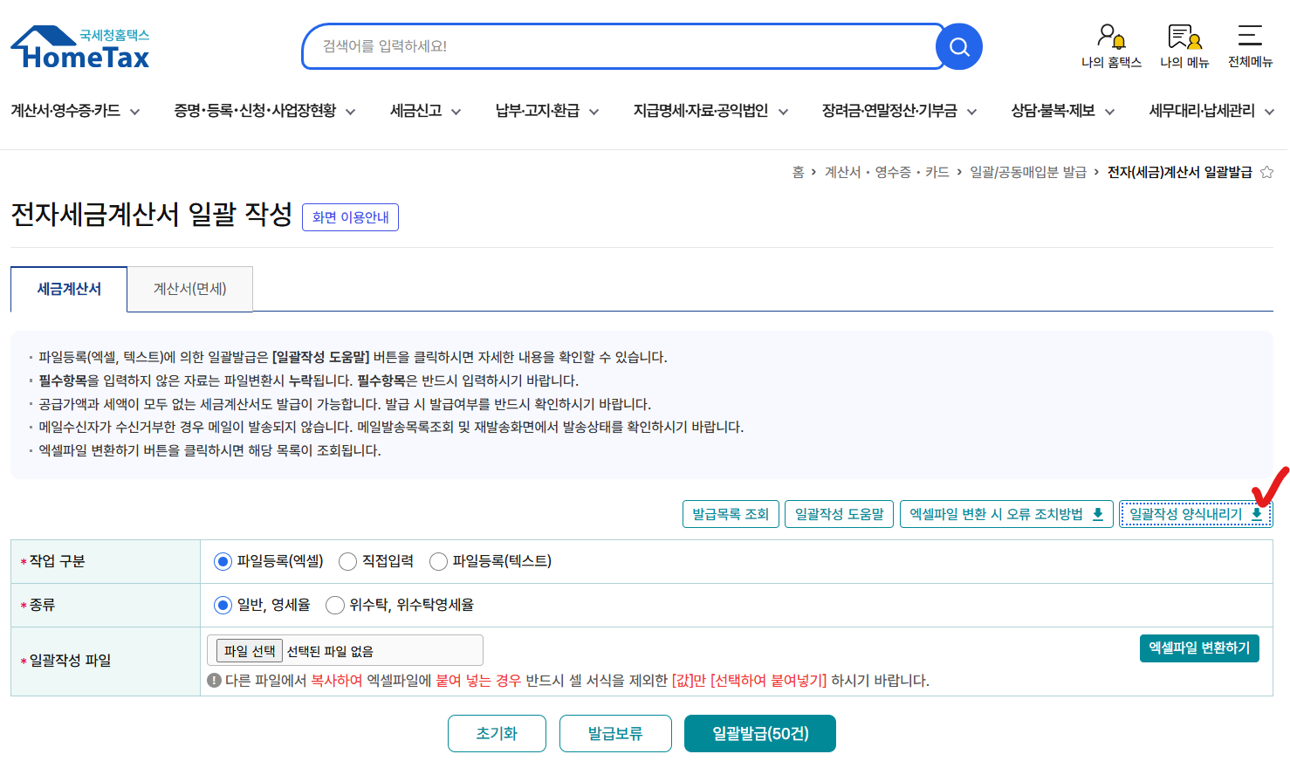Expand 세무대리·납세관리 menu
Image resolution: width=1290 pixels, height=761 pixels.
1211,111
